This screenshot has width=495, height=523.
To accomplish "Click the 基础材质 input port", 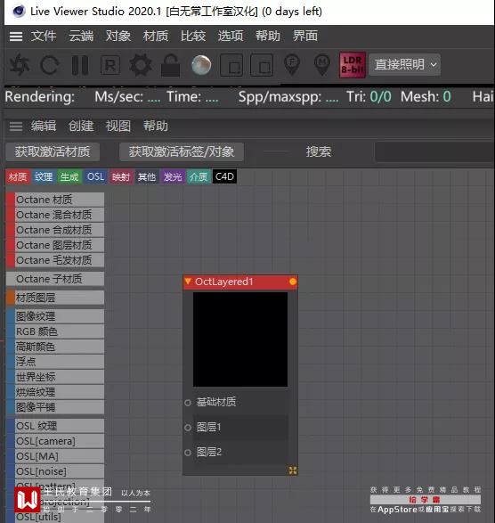I will tap(188, 403).
